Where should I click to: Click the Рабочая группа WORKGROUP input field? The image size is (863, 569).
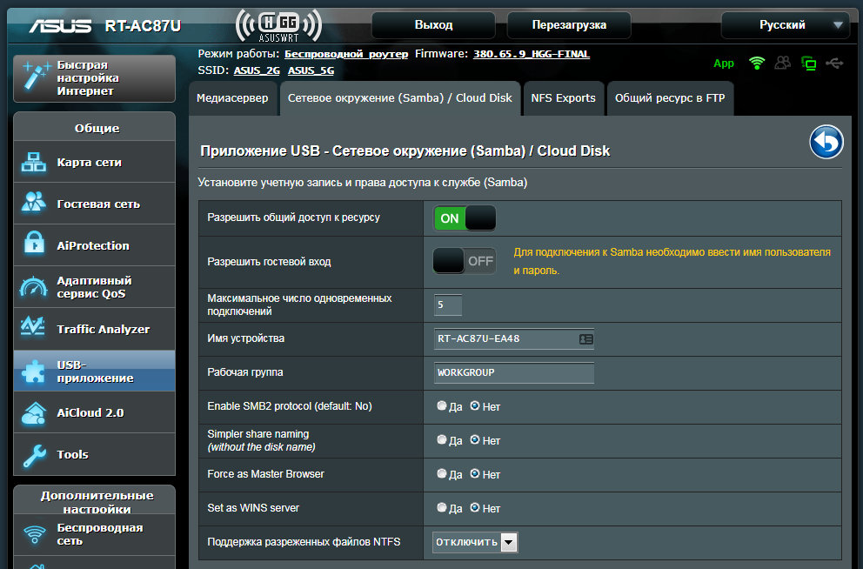pyautogui.click(x=513, y=372)
